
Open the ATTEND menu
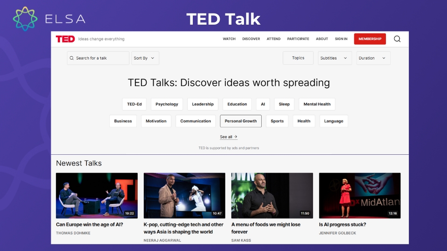point(273,39)
